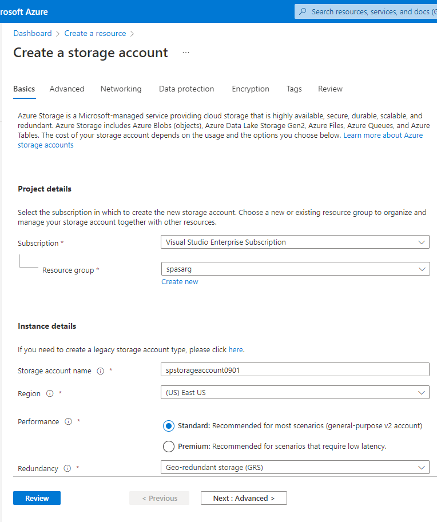Click the storage account name input field

click(295, 369)
